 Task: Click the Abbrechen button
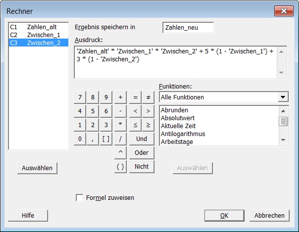(269, 216)
